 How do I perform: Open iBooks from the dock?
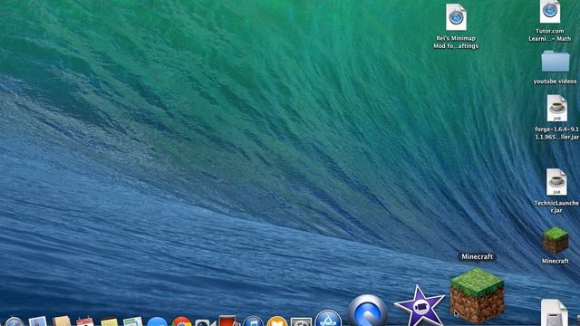tap(276, 321)
